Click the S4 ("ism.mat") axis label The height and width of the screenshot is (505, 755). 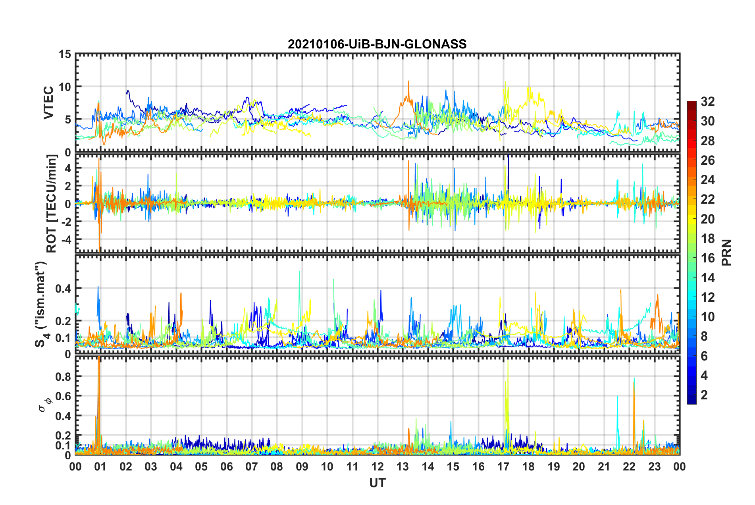[x=41, y=304]
